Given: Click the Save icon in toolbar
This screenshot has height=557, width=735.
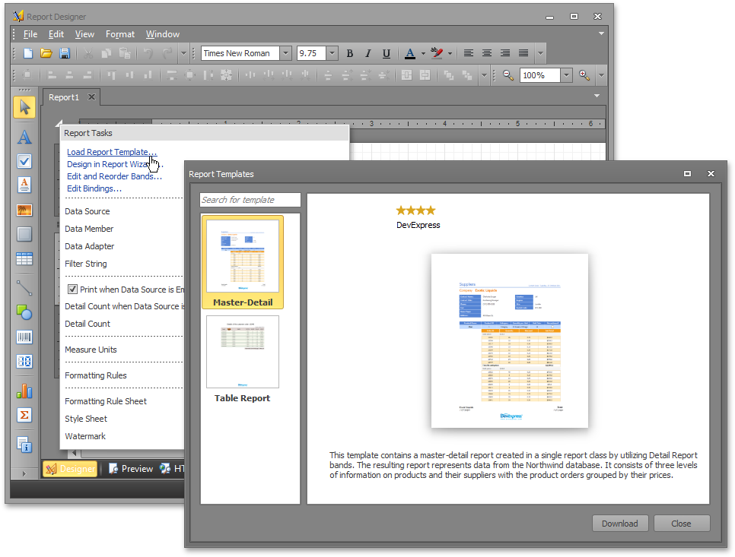Looking at the screenshot, I should tap(65, 53).
